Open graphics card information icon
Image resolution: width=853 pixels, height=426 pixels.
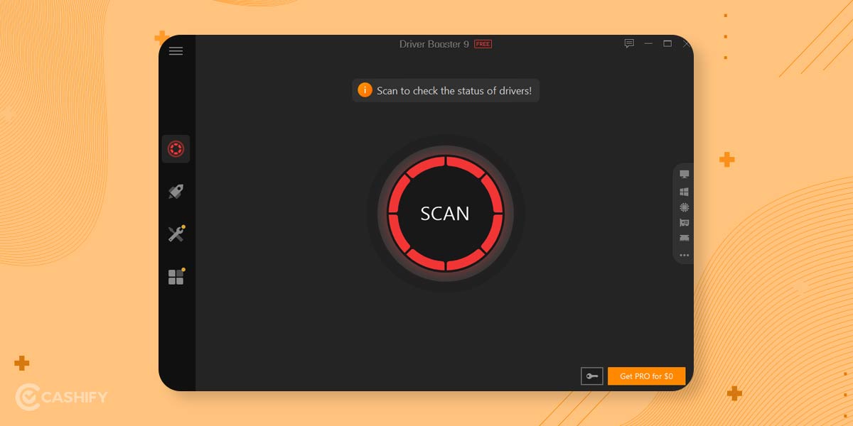[x=684, y=224]
